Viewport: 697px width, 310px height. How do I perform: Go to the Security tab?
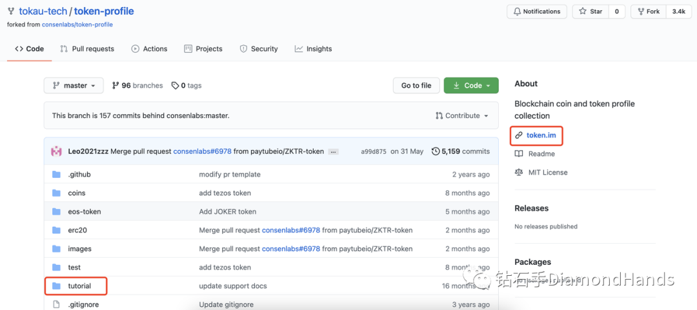coord(259,49)
